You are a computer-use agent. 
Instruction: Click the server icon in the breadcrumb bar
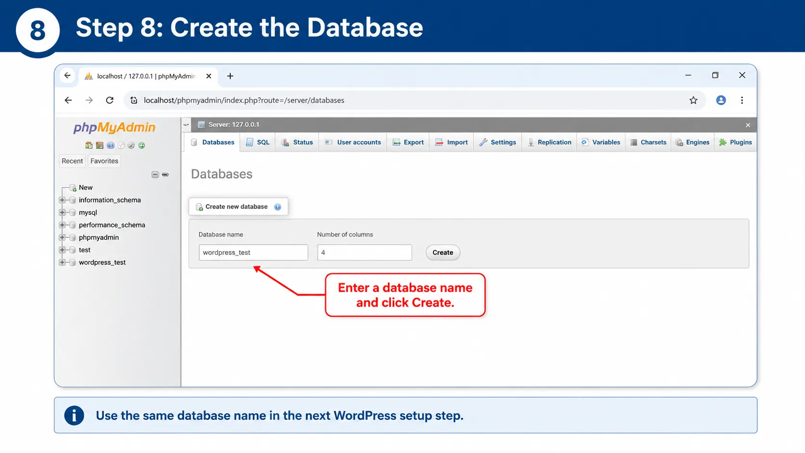[201, 125]
